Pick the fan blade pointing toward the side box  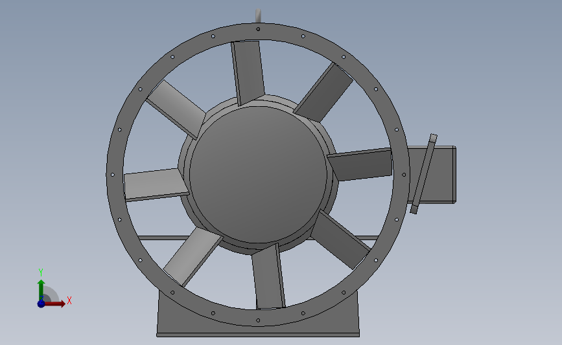tap(360, 164)
